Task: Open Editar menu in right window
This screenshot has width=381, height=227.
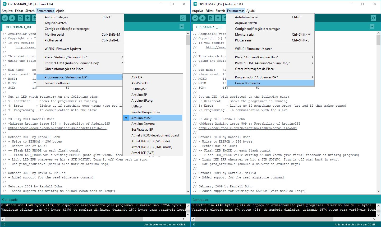Action: [x=209, y=11]
